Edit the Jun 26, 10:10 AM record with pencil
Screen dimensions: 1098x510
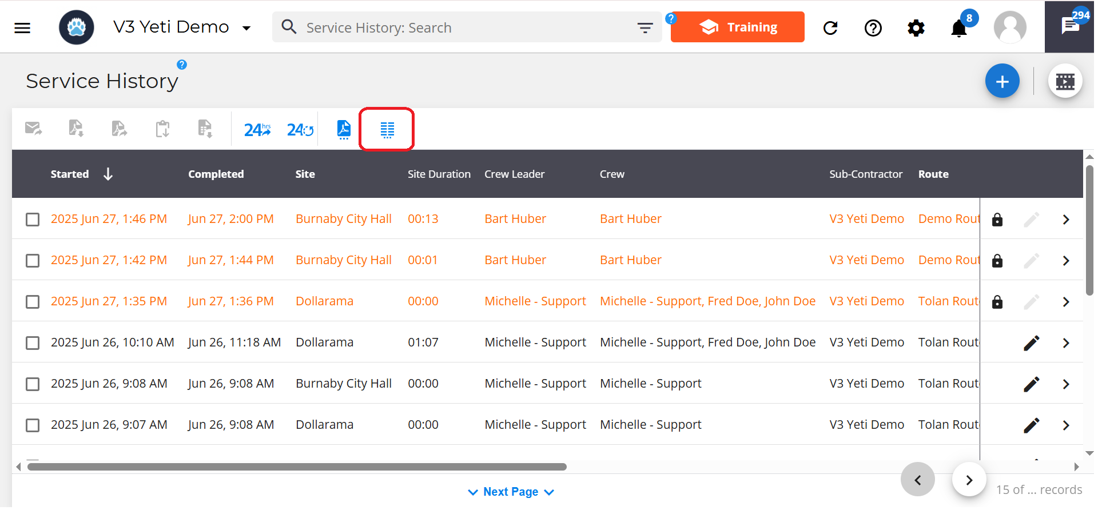pyautogui.click(x=1032, y=343)
